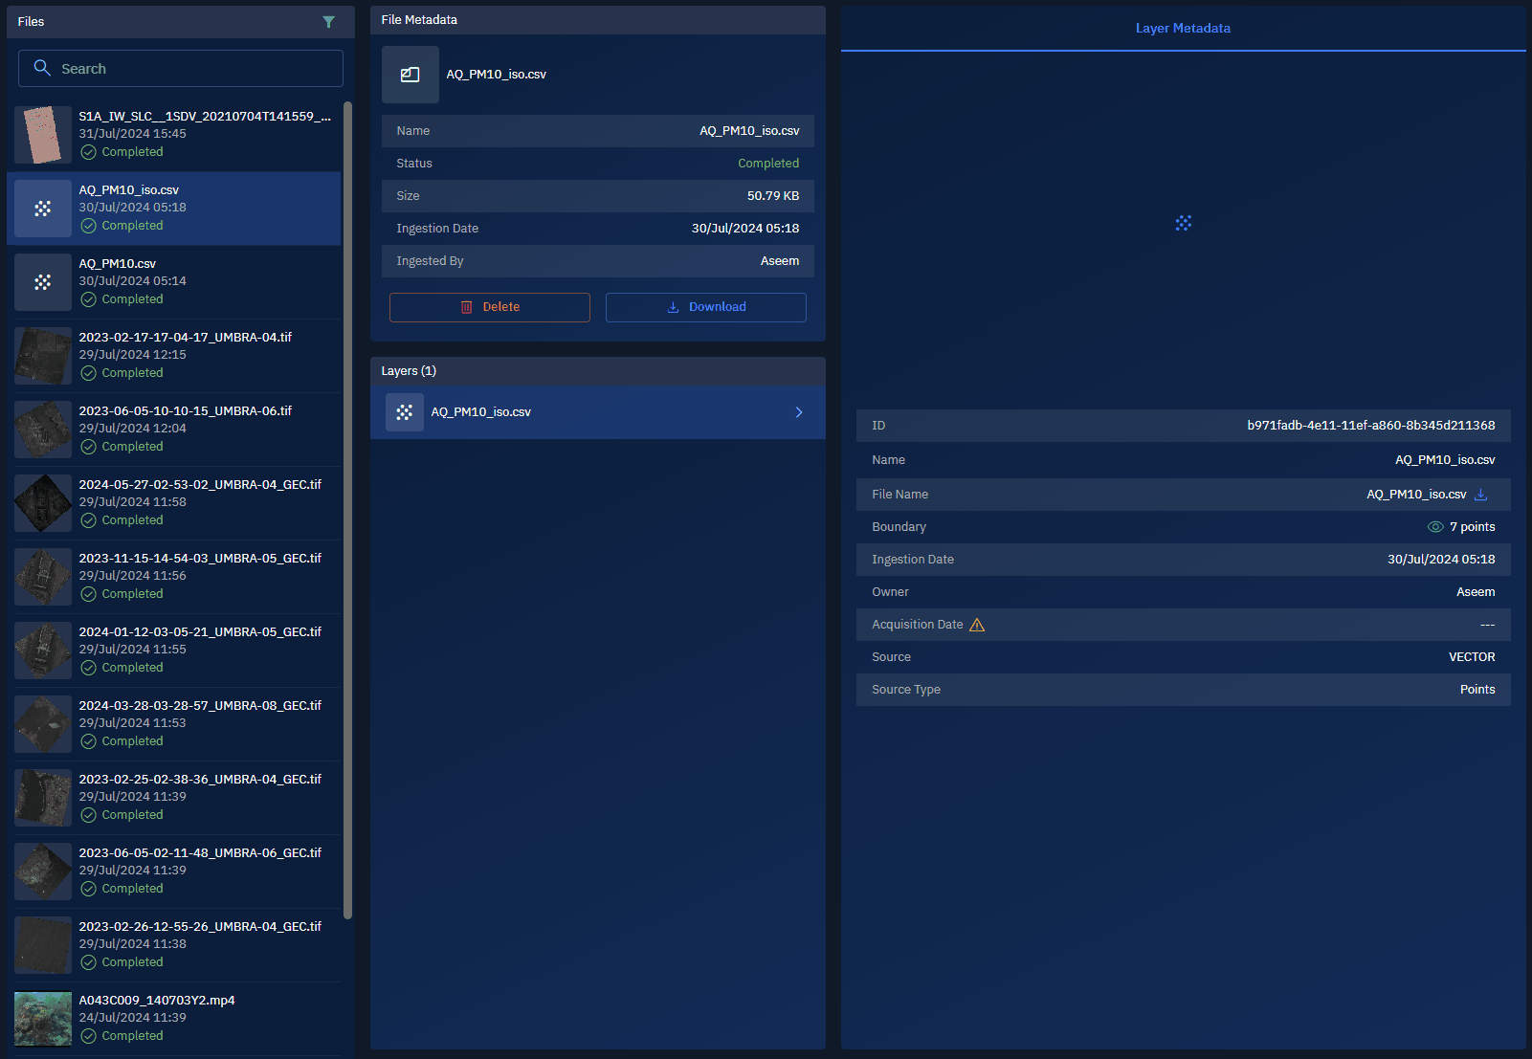Click the magnifier icon in the search box
Screen dimensions: 1532x1059
click(42, 68)
